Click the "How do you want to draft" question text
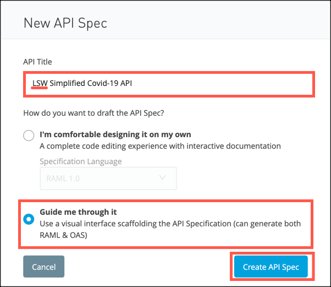Screen dimensions: 331x287 93,113
